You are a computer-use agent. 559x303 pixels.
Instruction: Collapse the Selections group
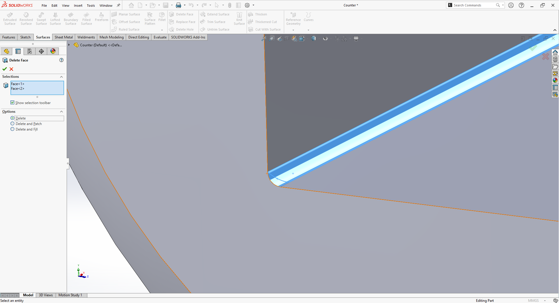coord(61,77)
